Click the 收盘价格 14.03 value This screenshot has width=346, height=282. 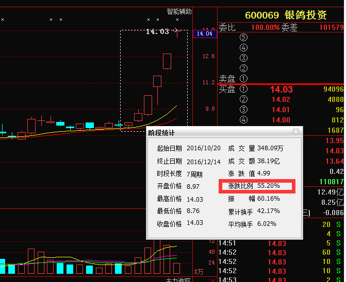pos(194,222)
